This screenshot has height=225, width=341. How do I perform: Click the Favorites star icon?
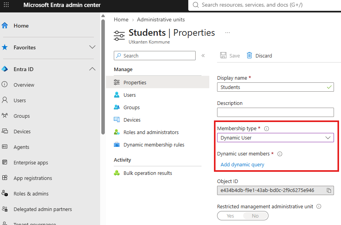[5, 47]
